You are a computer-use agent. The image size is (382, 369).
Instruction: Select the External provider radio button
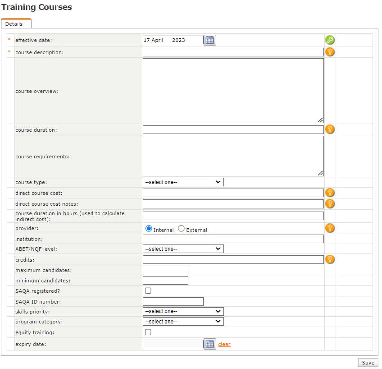(181, 229)
